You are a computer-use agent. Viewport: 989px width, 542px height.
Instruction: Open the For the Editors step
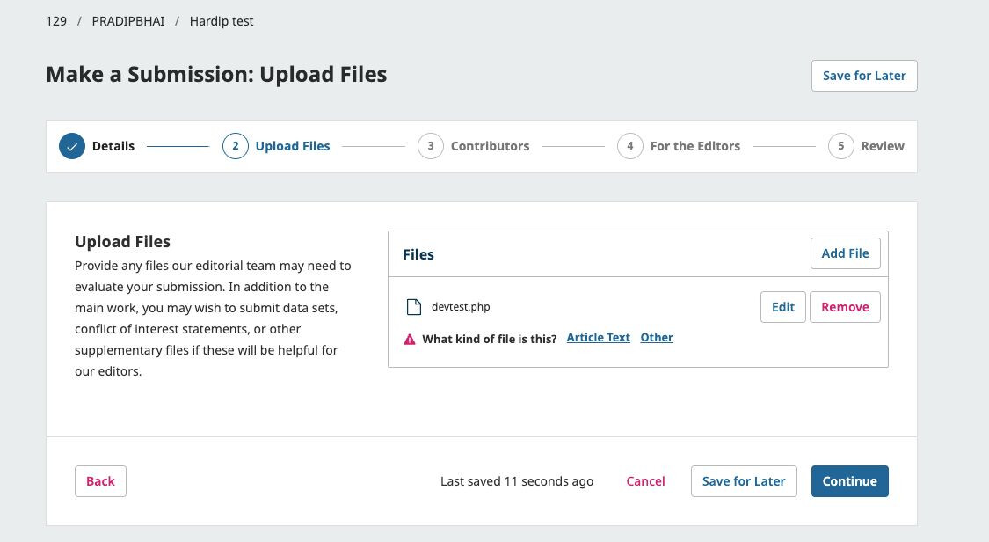694,146
